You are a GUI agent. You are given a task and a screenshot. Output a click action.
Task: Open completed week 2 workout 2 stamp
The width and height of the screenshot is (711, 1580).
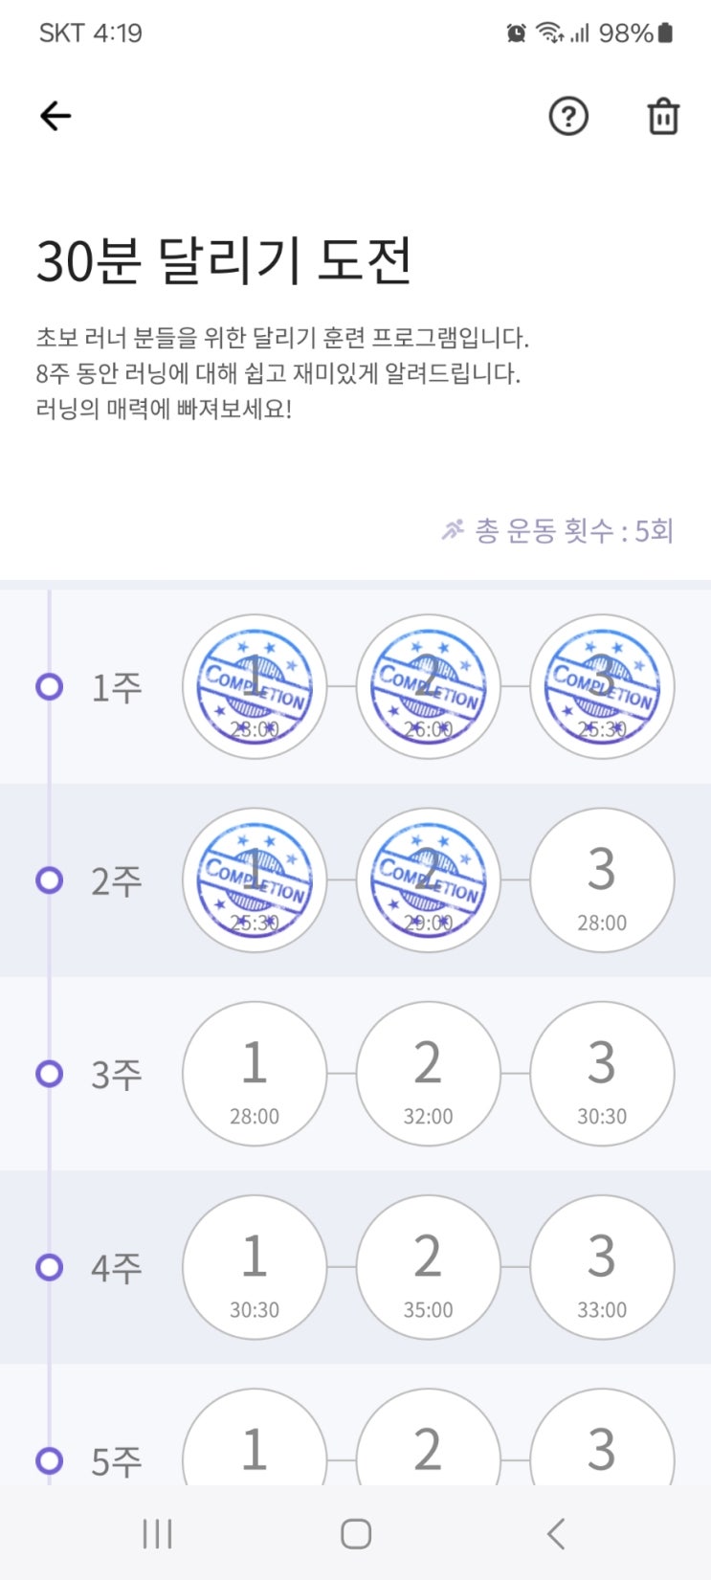[428, 879]
